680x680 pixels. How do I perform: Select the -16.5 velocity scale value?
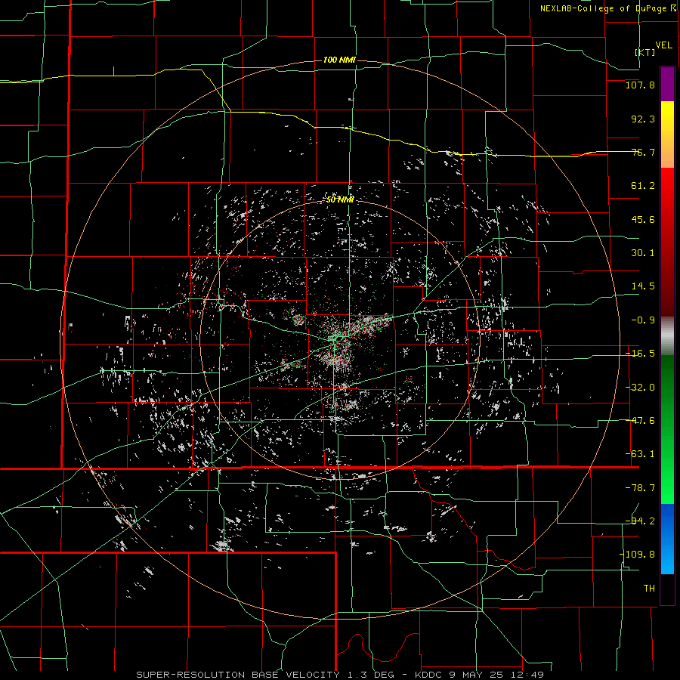click(x=640, y=354)
